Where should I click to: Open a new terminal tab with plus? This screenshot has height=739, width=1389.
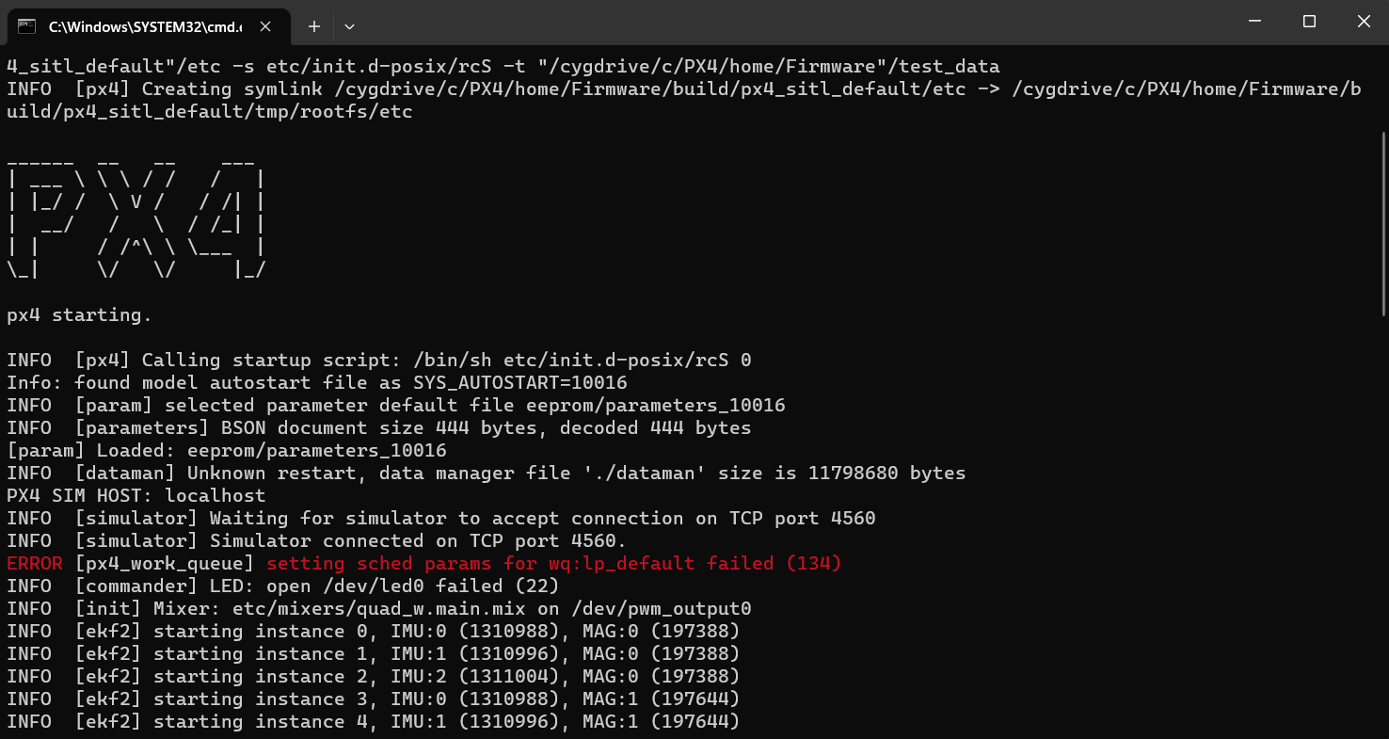(314, 26)
